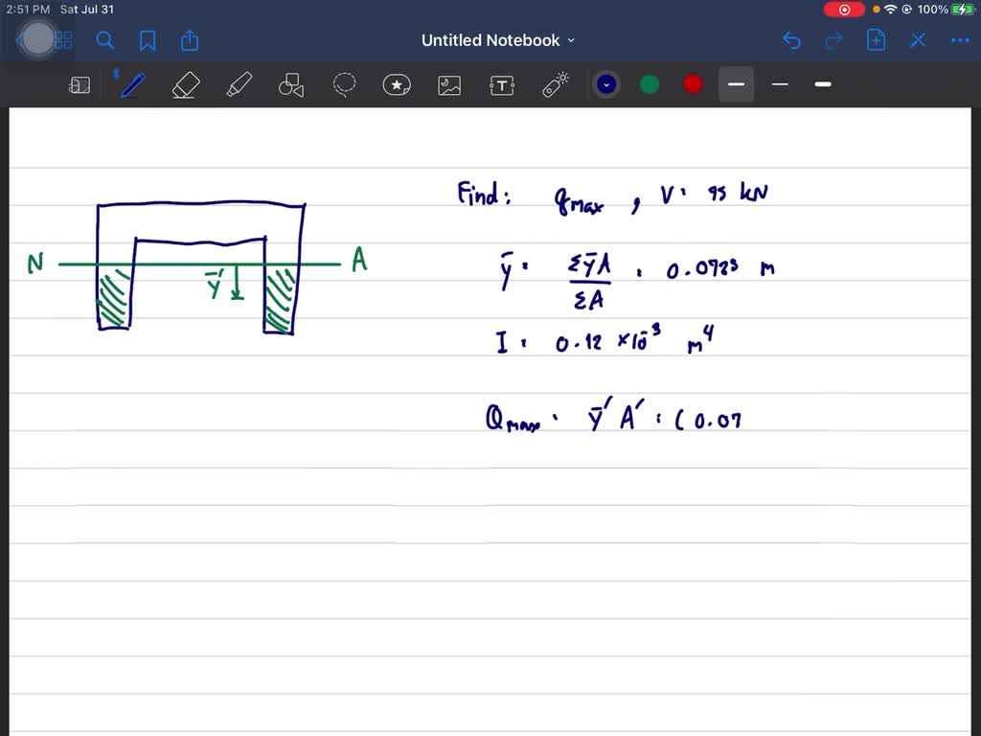Viewport: 981px width, 736px height.
Task: Add a new page to the notebook
Action: (876, 40)
